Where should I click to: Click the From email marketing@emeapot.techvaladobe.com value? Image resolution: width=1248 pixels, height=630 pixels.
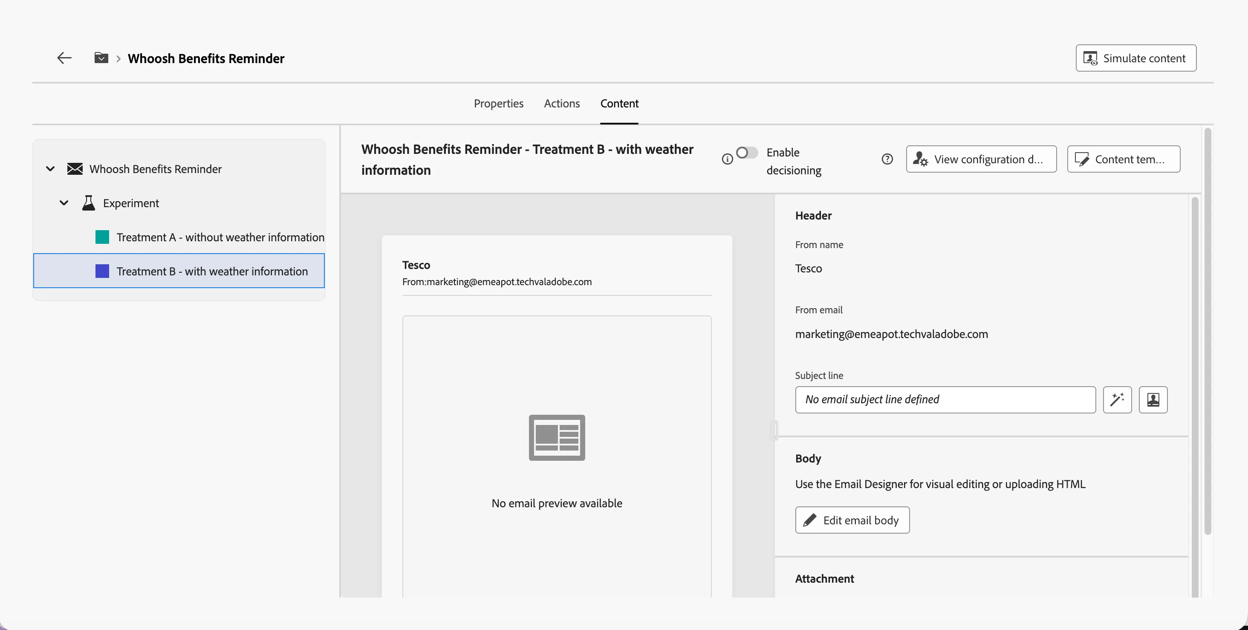point(891,334)
